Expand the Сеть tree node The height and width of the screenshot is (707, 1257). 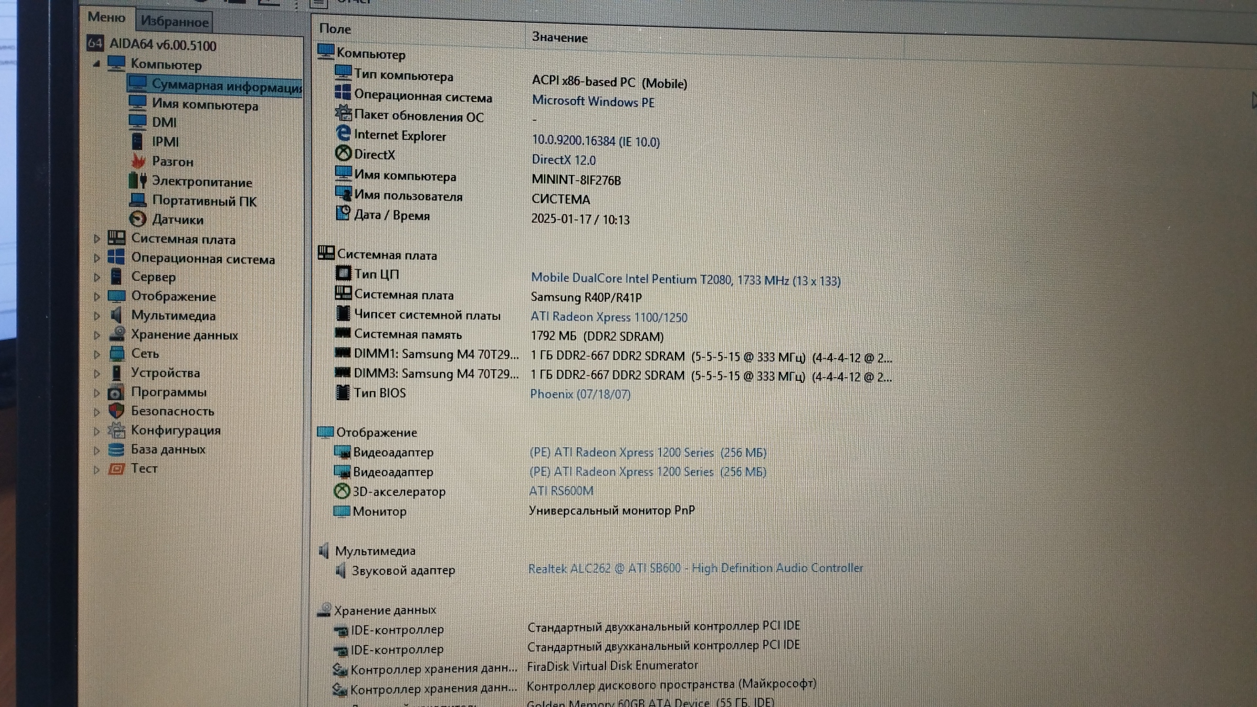[97, 354]
